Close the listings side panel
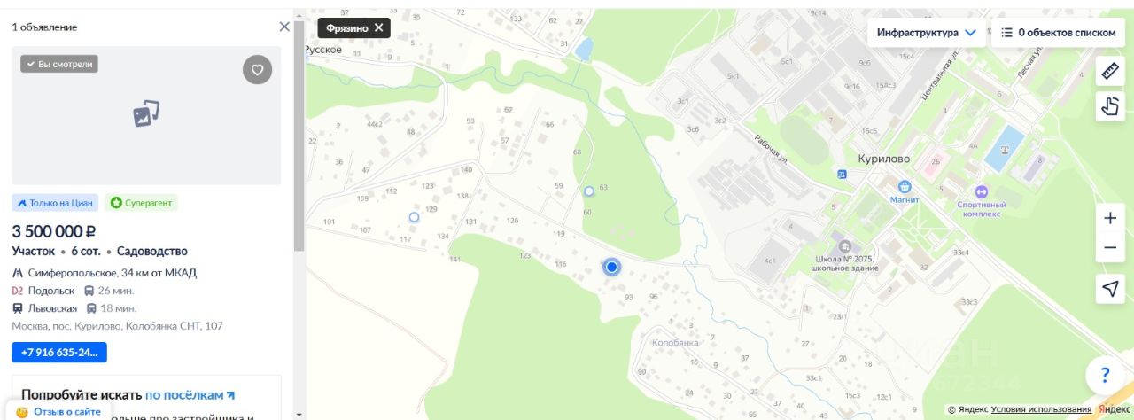The image size is (1134, 420). tap(284, 27)
